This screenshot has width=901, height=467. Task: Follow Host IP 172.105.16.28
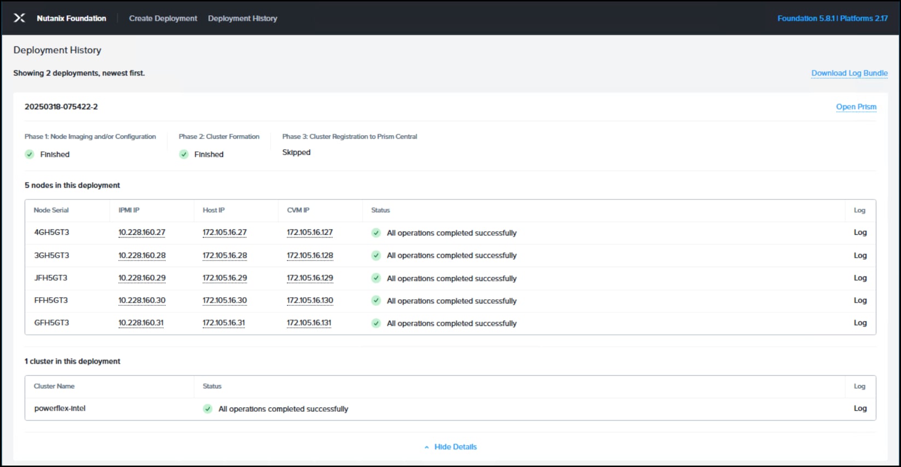pos(225,256)
